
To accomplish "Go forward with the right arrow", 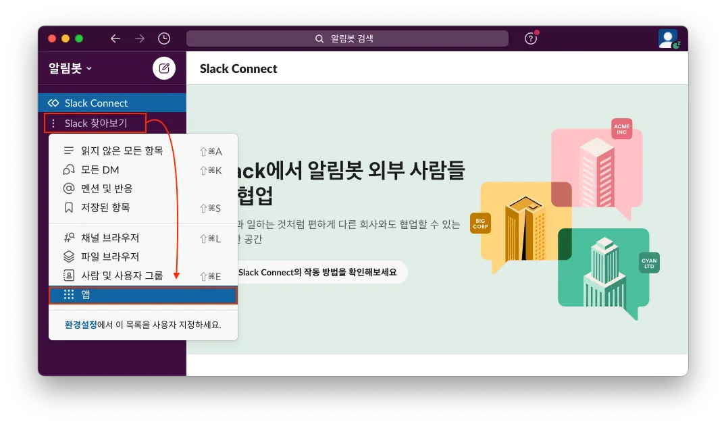I will pyautogui.click(x=139, y=38).
